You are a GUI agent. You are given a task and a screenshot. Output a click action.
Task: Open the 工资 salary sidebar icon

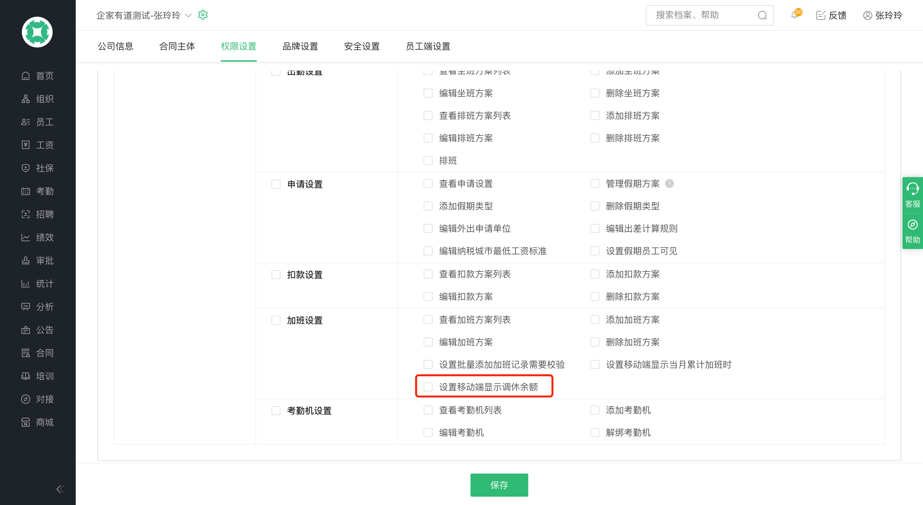[25, 145]
